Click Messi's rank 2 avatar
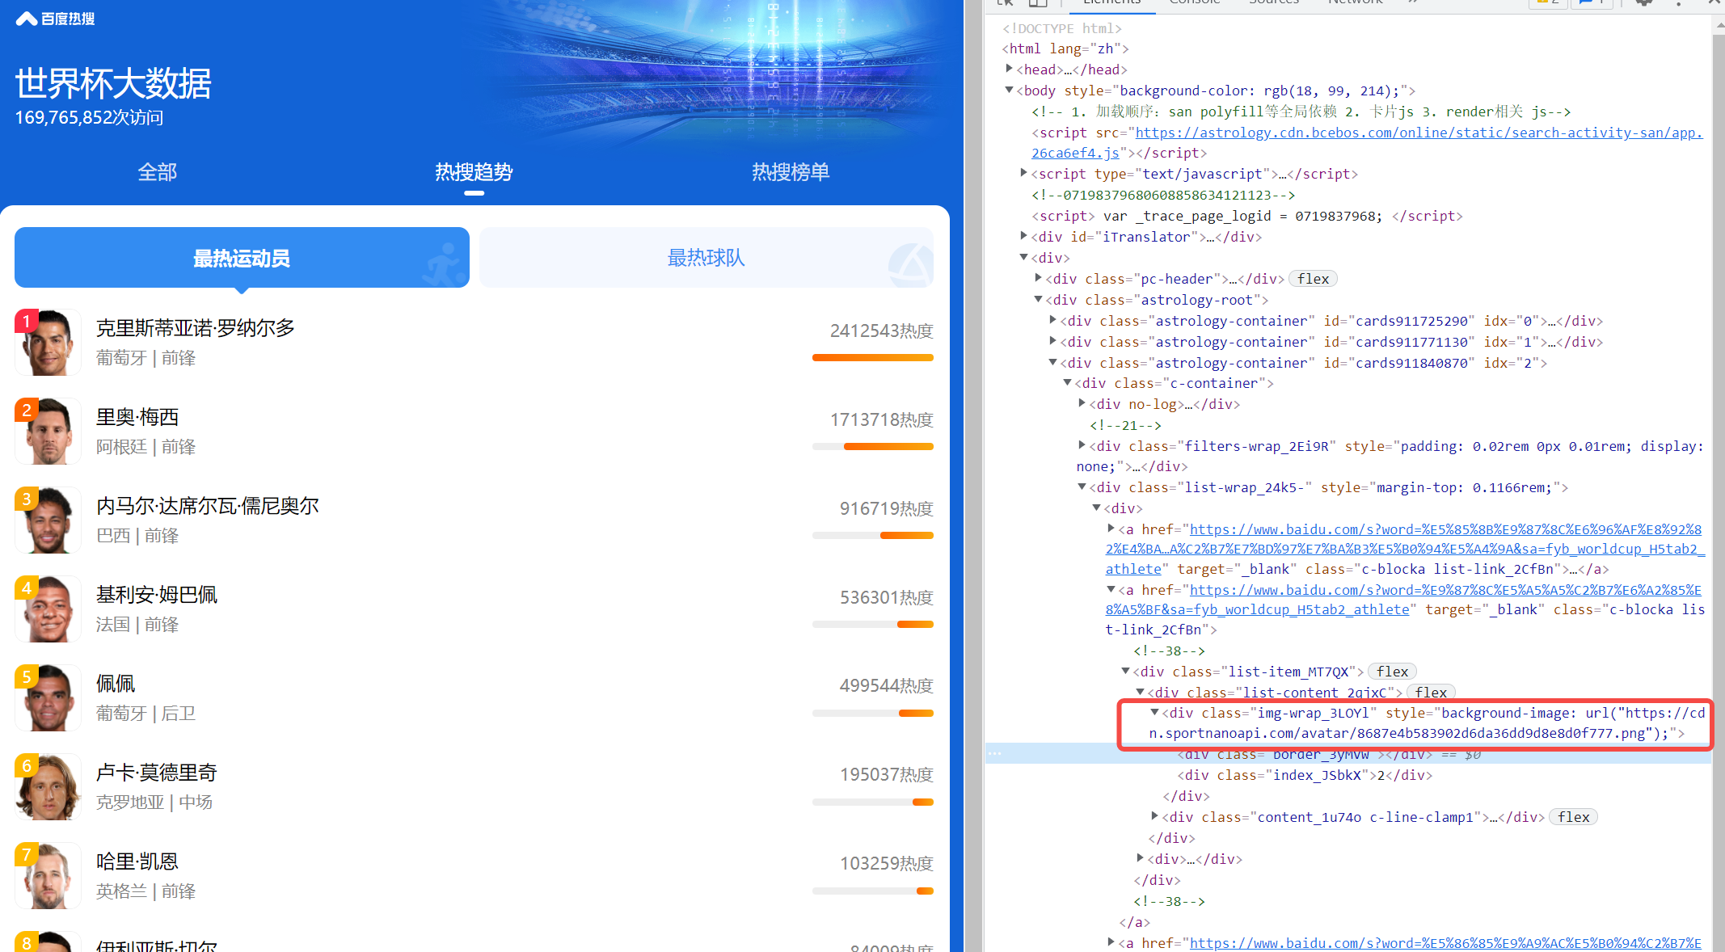 48,432
